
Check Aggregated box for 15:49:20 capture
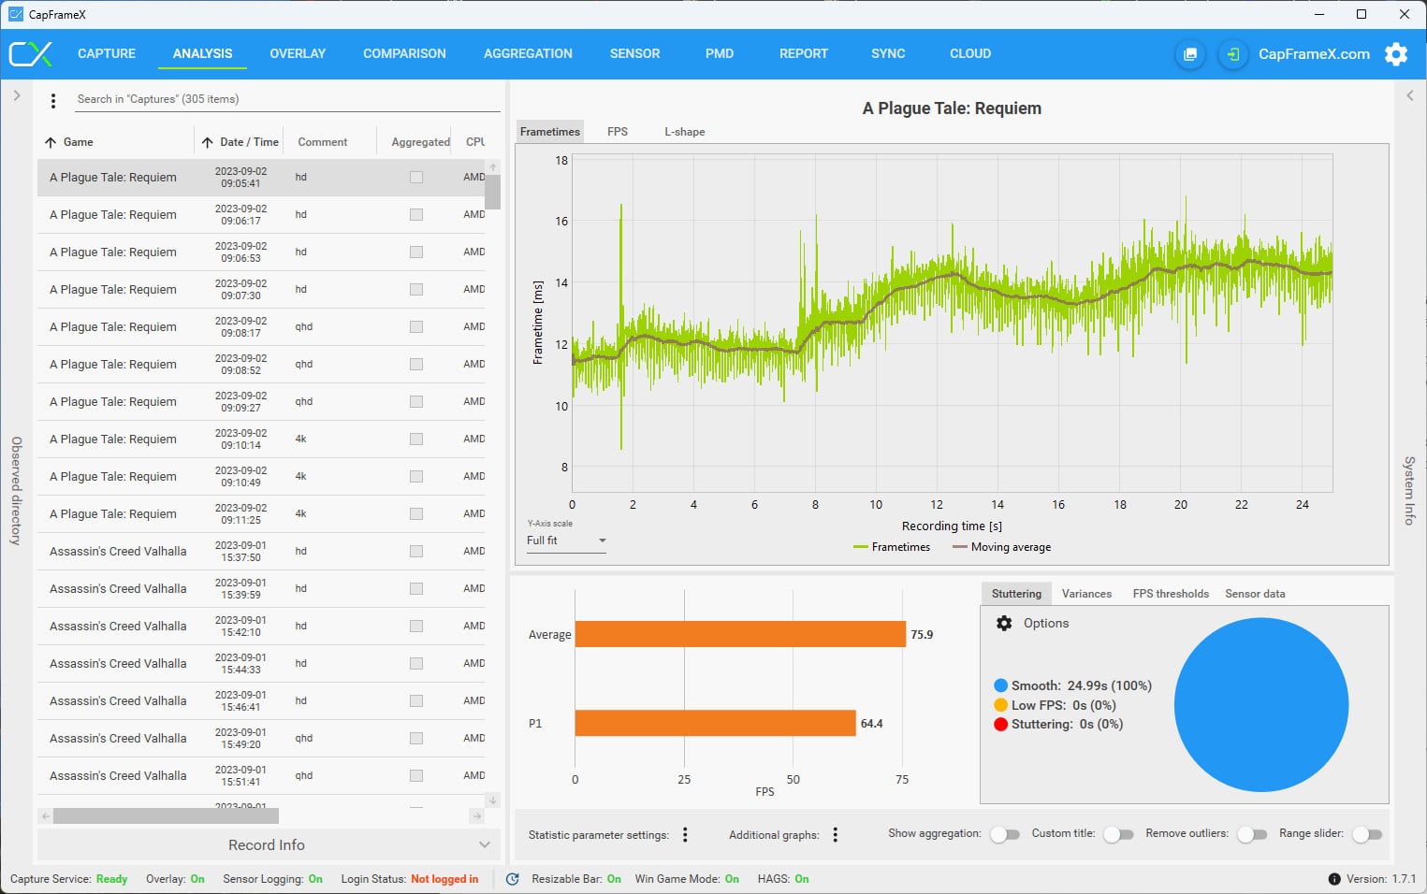click(x=416, y=739)
